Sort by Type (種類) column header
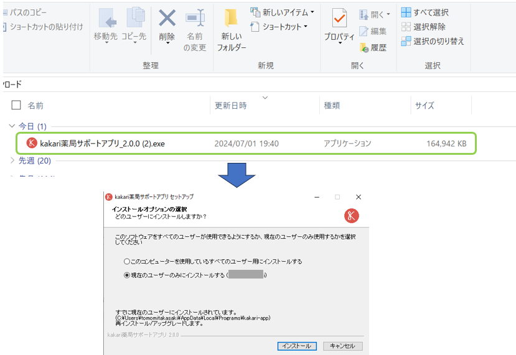The image size is (516, 355). pyautogui.click(x=332, y=106)
